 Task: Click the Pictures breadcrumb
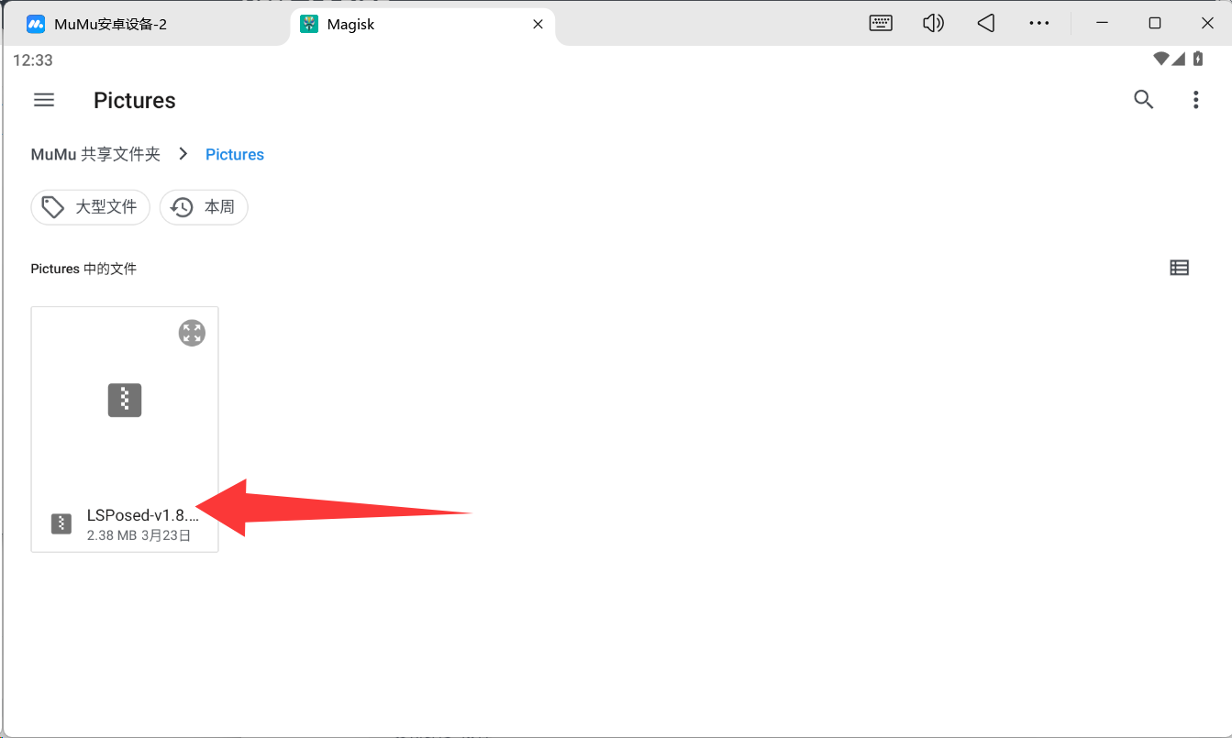click(235, 154)
